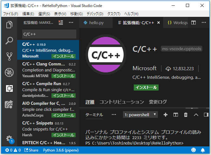Click the Share button in status bar
Image resolution: width=211 pixels, height=155 pixels.
[31, 150]
